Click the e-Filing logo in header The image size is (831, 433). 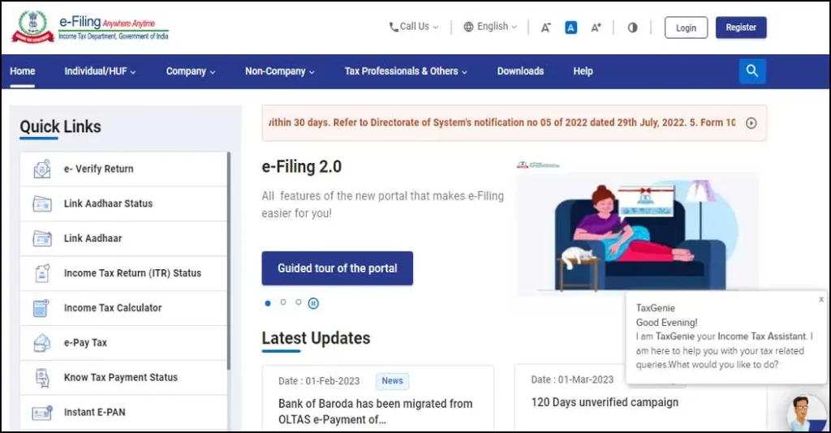pos(90,27)
